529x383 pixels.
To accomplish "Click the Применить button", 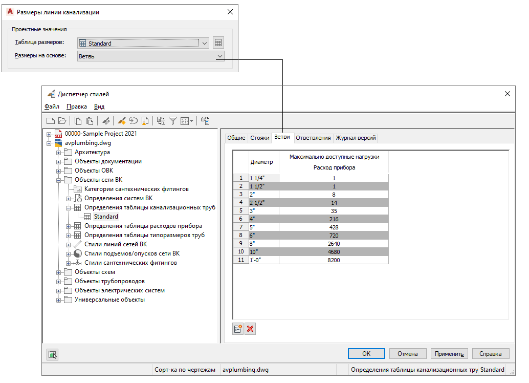I will click(x=449, y=354).
